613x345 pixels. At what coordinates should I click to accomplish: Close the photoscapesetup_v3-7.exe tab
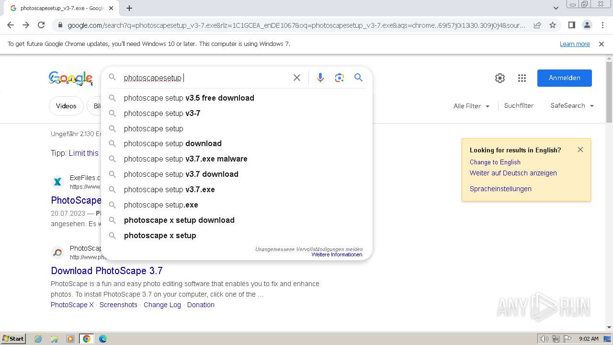[111, 8]
